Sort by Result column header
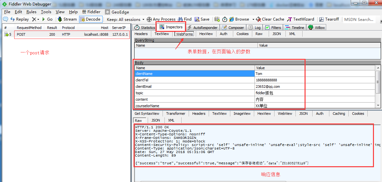382x182 pixels. click(x=52, y=28)
